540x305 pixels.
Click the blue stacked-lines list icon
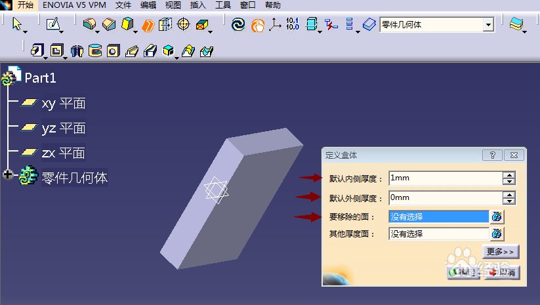point(349,24)
